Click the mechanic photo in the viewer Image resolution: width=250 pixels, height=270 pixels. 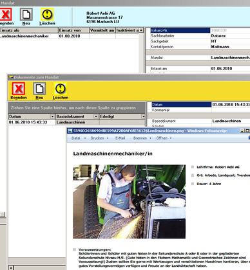pyautogui.click(x=129, y=201)
